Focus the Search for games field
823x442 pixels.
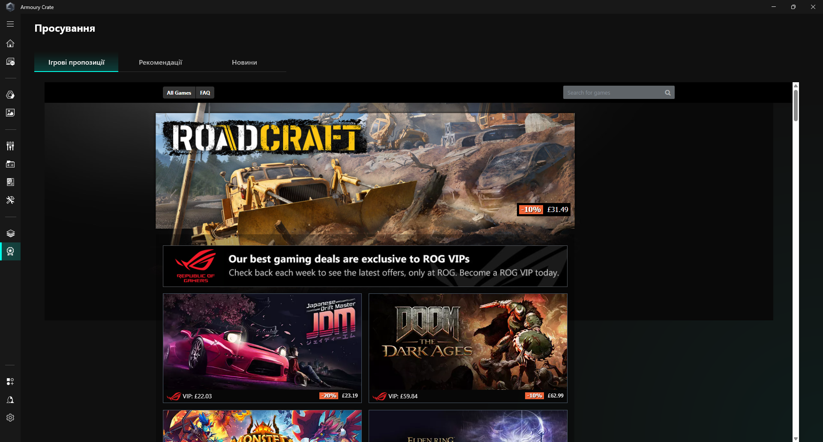(x=619, y=93)
